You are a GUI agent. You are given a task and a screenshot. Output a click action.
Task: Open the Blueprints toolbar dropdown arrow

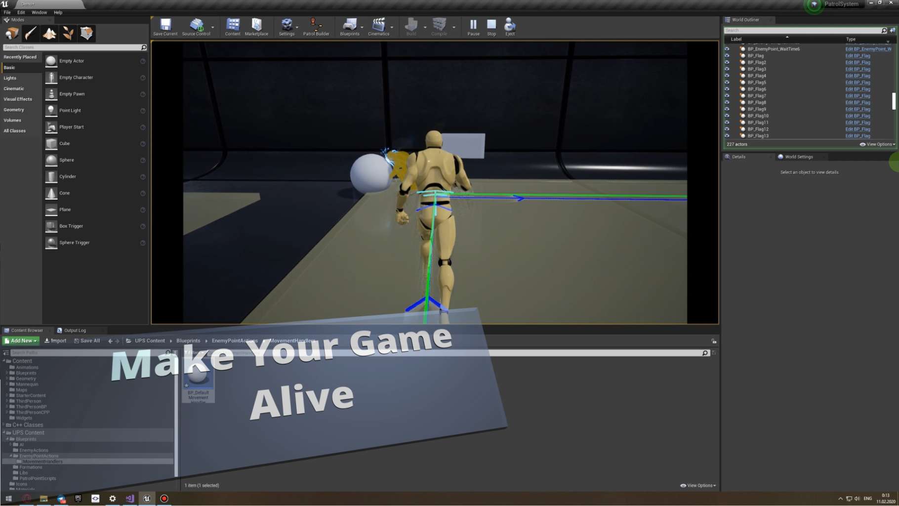pyautogui.click(x=362, y=27)
